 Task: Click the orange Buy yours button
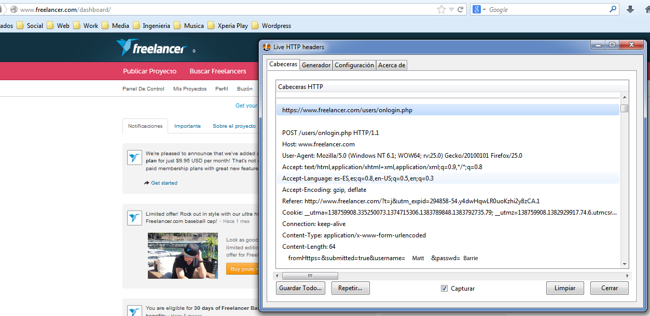(x=242, y=269)
